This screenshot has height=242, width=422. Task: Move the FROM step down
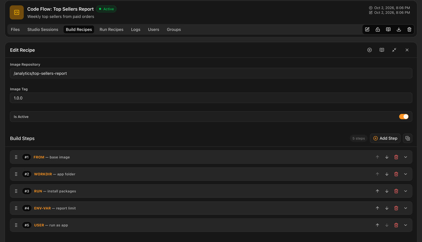387,157
